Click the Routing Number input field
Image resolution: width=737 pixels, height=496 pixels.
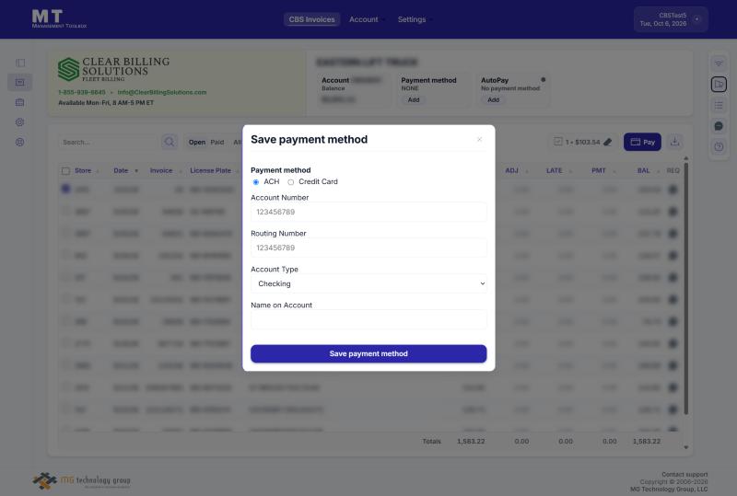coord(369,248)
